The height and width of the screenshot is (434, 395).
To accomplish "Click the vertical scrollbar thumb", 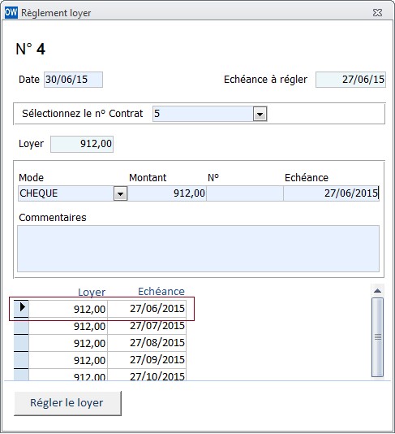I will 377,337.
